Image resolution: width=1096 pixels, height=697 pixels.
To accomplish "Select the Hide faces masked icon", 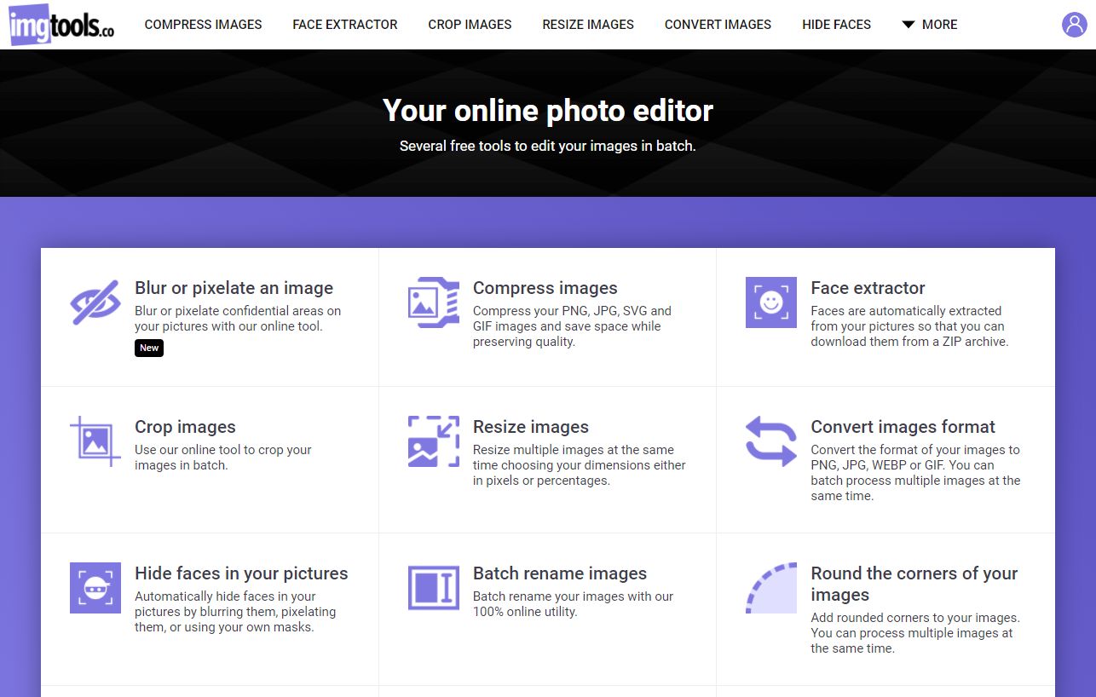I will (94, 587).
